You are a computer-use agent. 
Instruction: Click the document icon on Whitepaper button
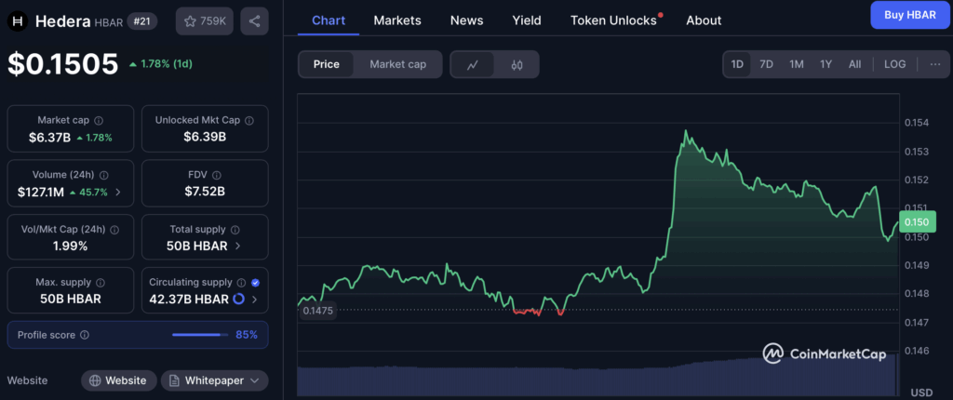(x=174, y=380)
